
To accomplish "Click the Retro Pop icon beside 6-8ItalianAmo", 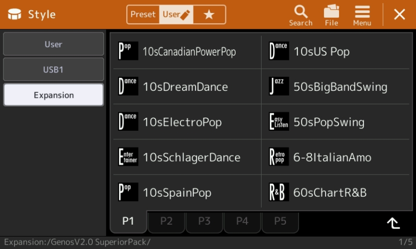I will [279, 157].
